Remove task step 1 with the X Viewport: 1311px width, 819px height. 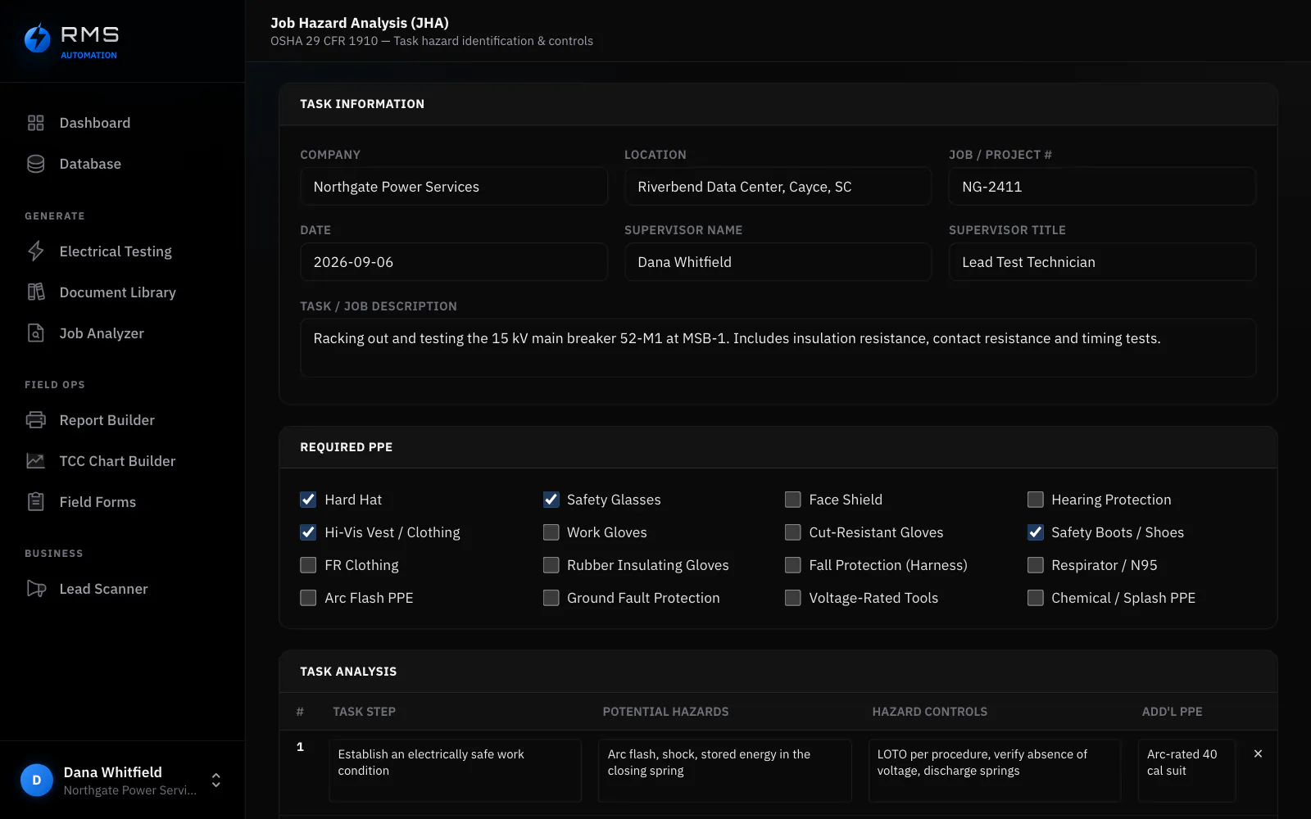tap(1258, 753)
